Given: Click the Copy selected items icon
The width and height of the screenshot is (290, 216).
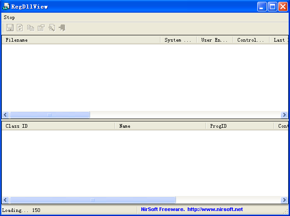Looking at the screenshot, I should point(30,28).
